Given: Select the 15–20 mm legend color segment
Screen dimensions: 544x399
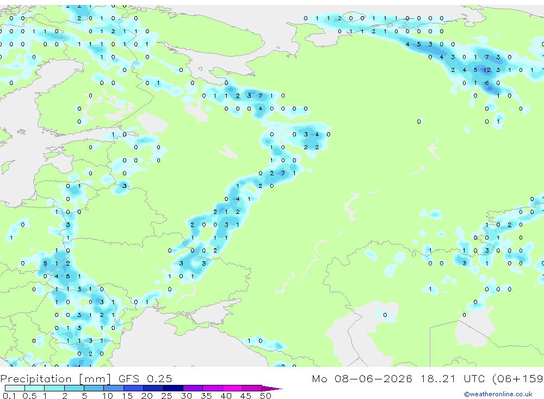Looking at the screenshot, I should [133, 388].
